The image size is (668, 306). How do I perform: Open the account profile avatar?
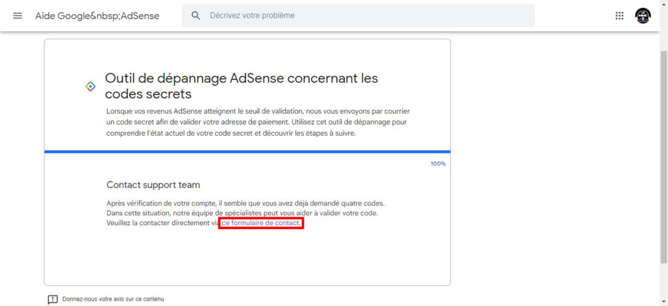(x=643, y=16)
